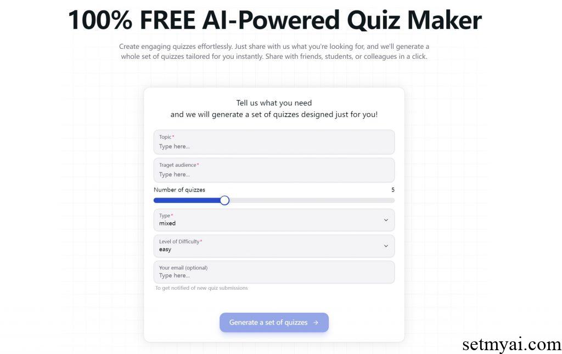Image resolution: width=562 pixels, height=354 pixels.
Task: Open the Type dropdown showing "mixed"
Action: pos(274,220)
